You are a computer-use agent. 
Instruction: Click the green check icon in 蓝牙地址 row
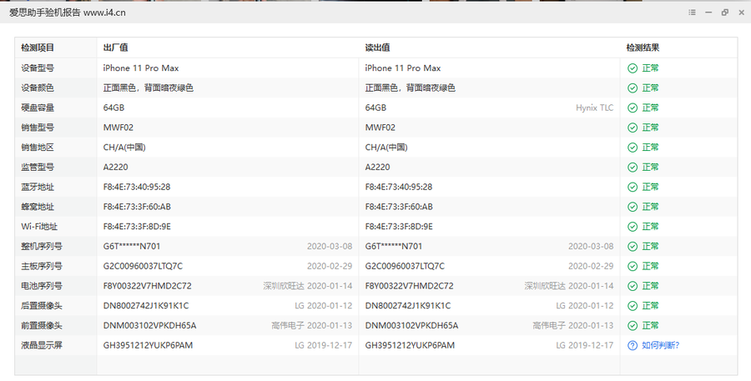633,187
